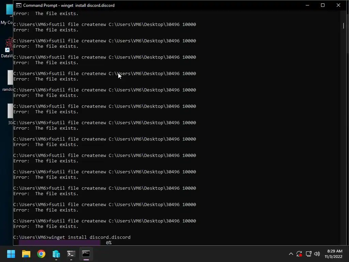Open the sync status tray icon
The width and height of the screenshot is (349, 262).
(x=299, y=254)
